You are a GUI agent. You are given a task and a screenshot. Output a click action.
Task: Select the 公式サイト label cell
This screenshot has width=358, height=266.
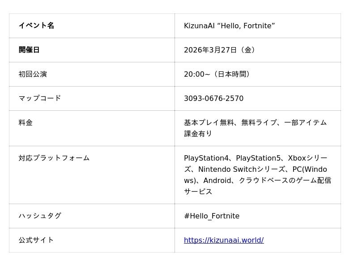coord(36,240)
